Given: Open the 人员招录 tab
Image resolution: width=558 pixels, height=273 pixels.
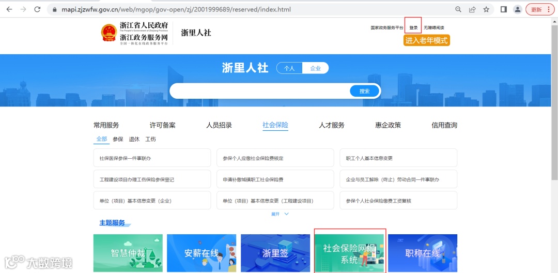Looking at the screenshot, I should (x=219, y=125).
